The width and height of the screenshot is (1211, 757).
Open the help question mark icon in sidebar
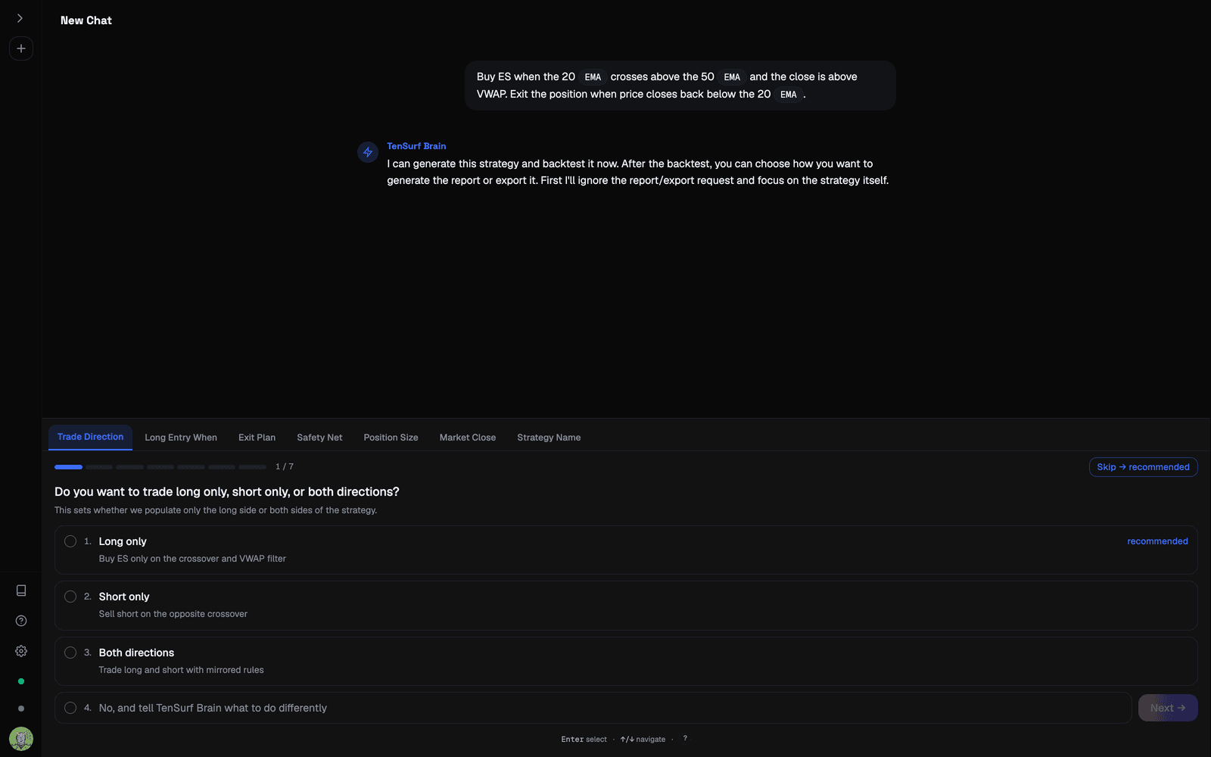(x=21, y=621)
